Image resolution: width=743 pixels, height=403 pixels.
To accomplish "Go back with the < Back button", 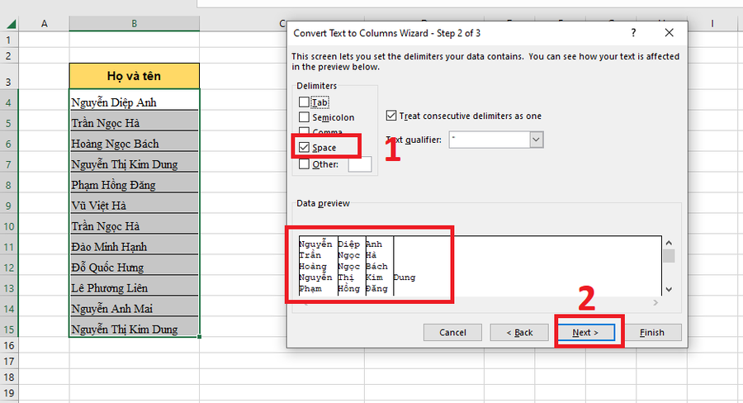I will (519, 332).
